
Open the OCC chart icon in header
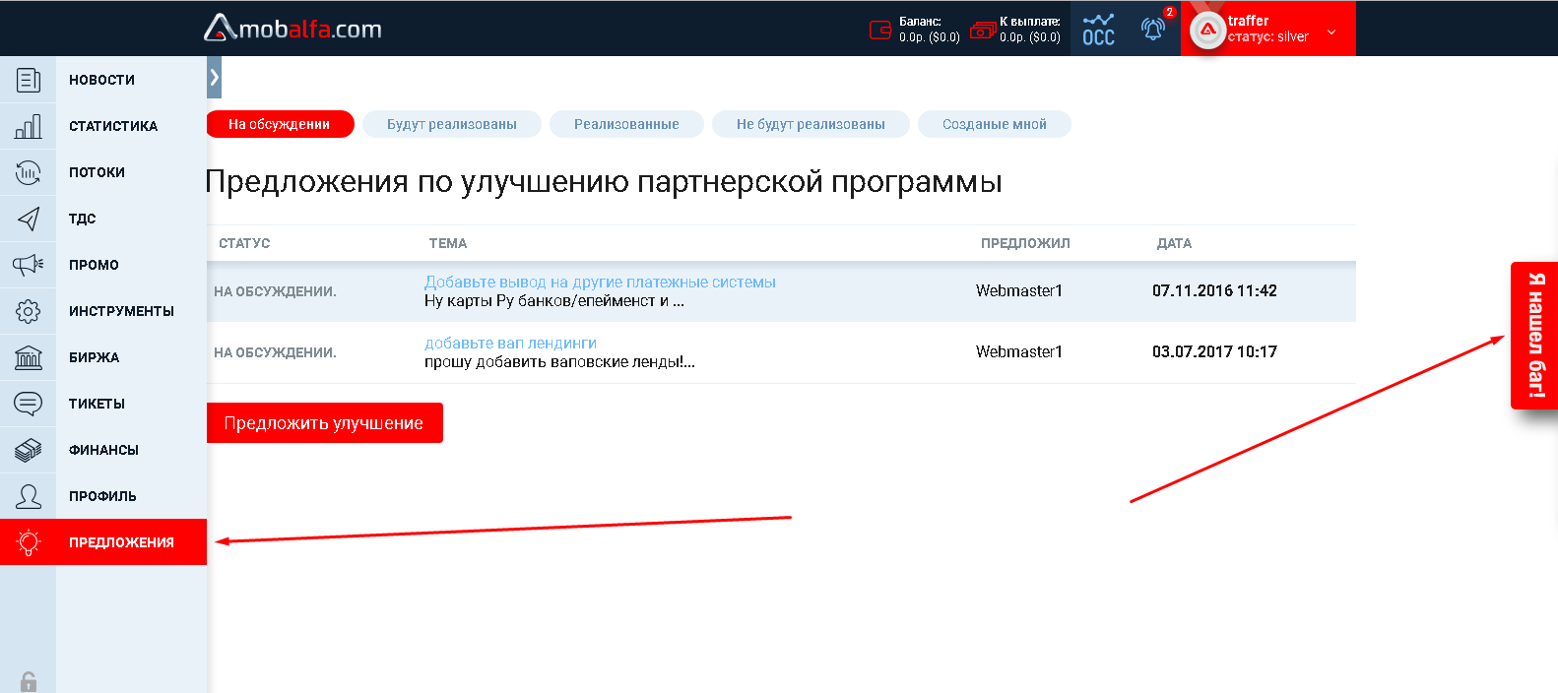pos(1098,29)
